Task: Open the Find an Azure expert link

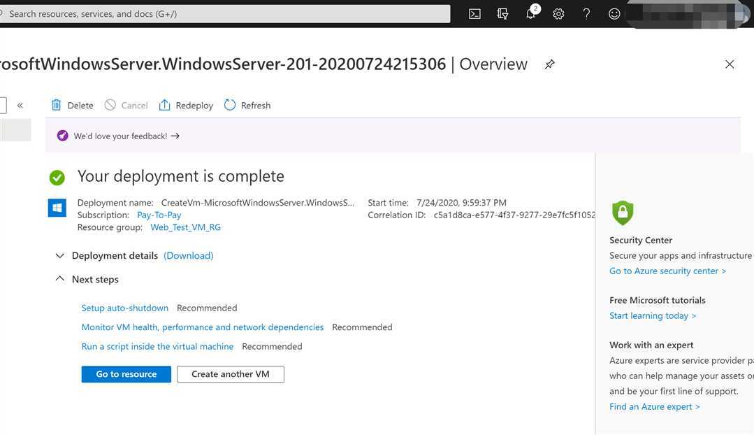Action: tap(655, 406)
